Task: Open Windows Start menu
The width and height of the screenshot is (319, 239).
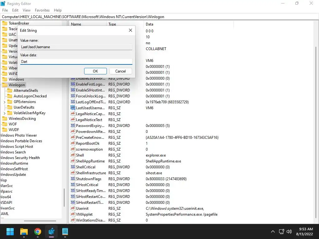Action: point(10,232)
